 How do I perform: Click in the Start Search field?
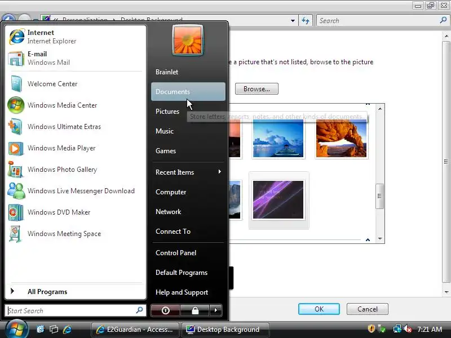(x=76, y=310)
